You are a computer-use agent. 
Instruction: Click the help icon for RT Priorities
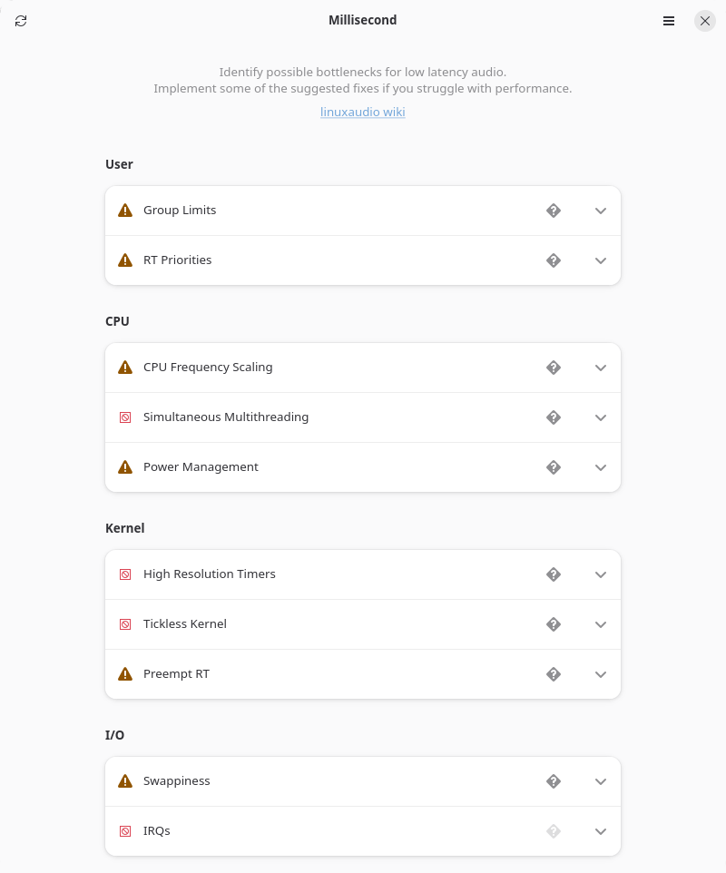pos(554,260)
